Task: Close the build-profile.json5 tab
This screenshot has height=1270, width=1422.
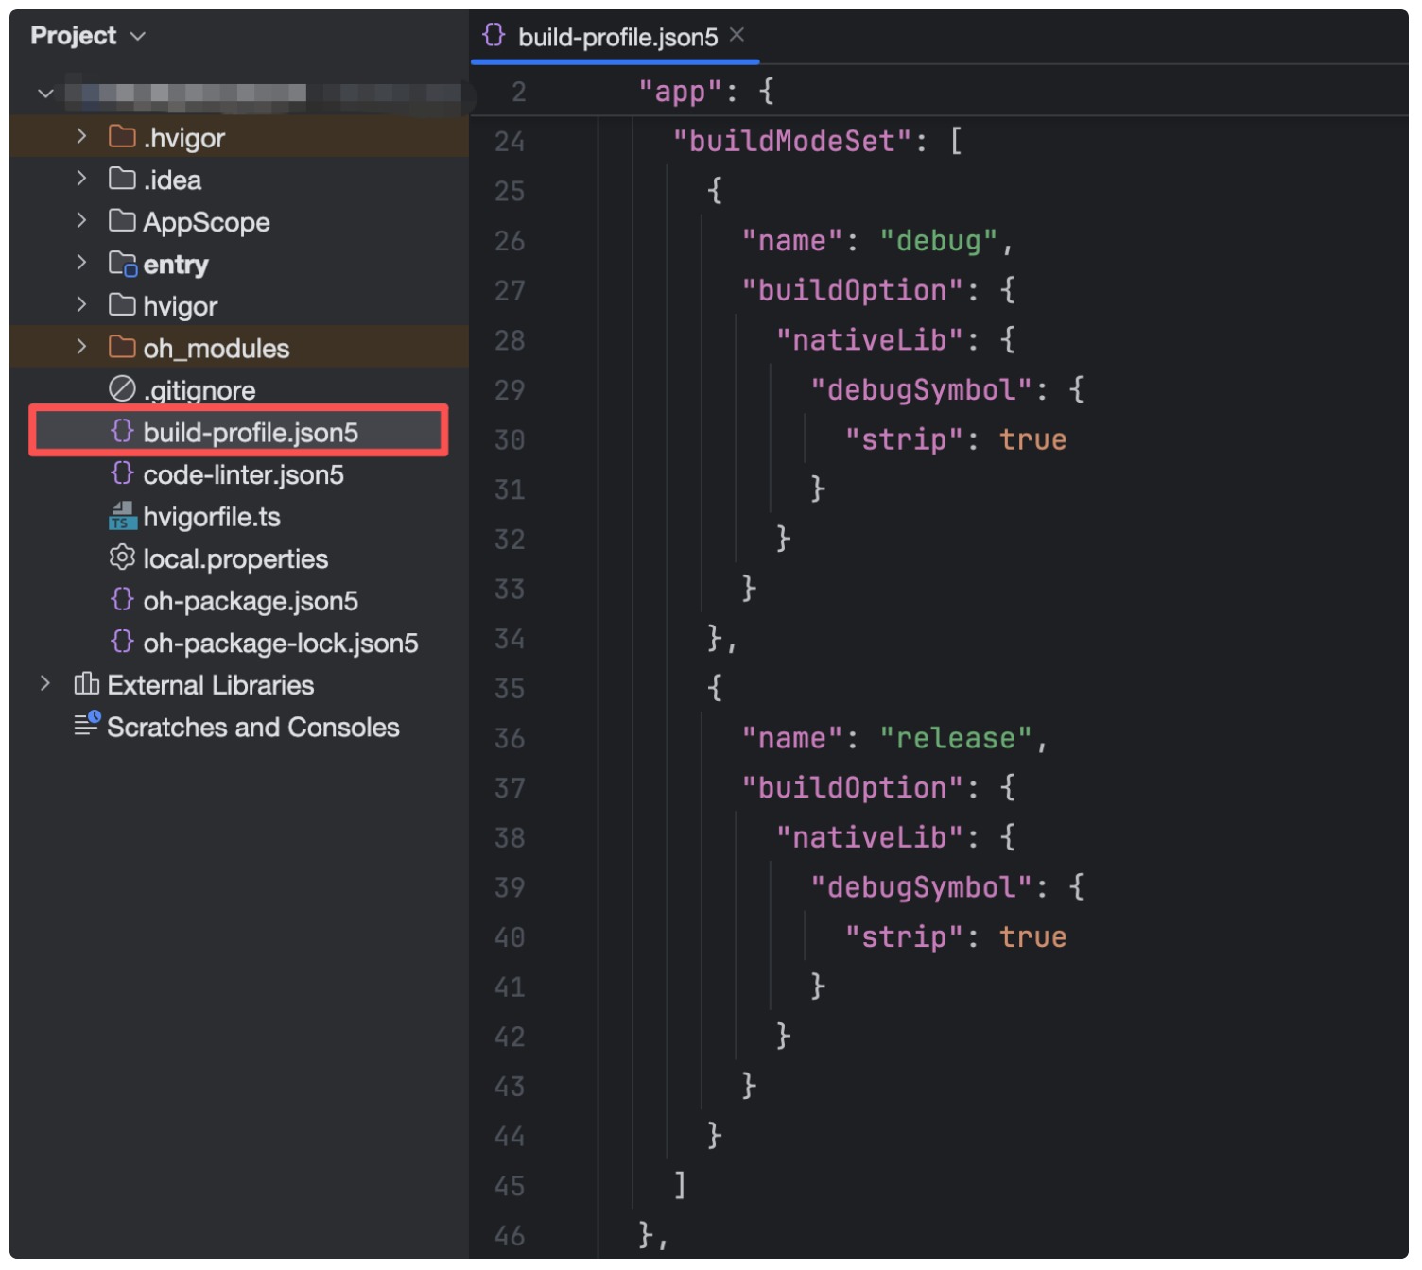Action: [737, 35]
